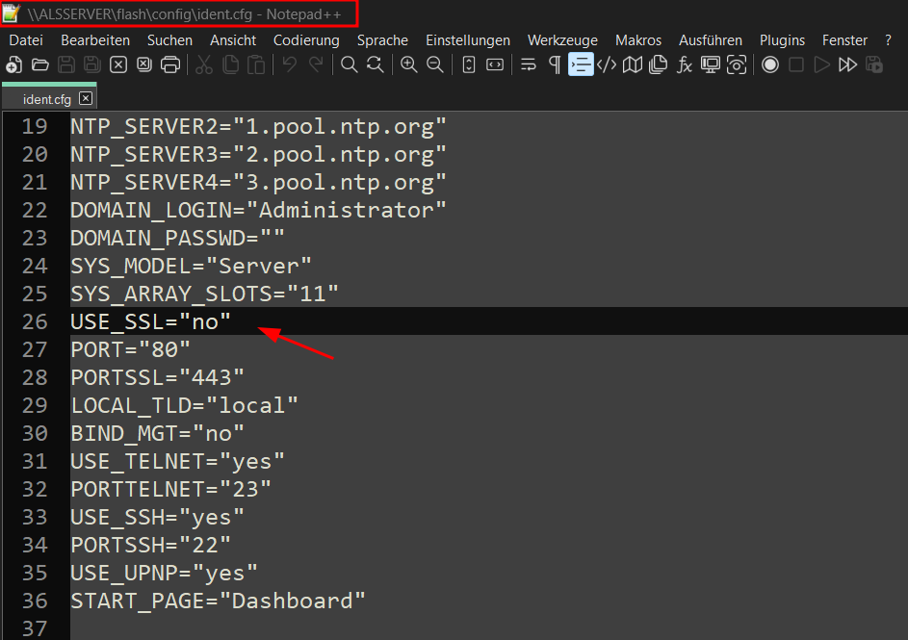Viewport: 908px width, 640px height.
Task: Click the Cut scissors icon
Action: tap(204, 64)
